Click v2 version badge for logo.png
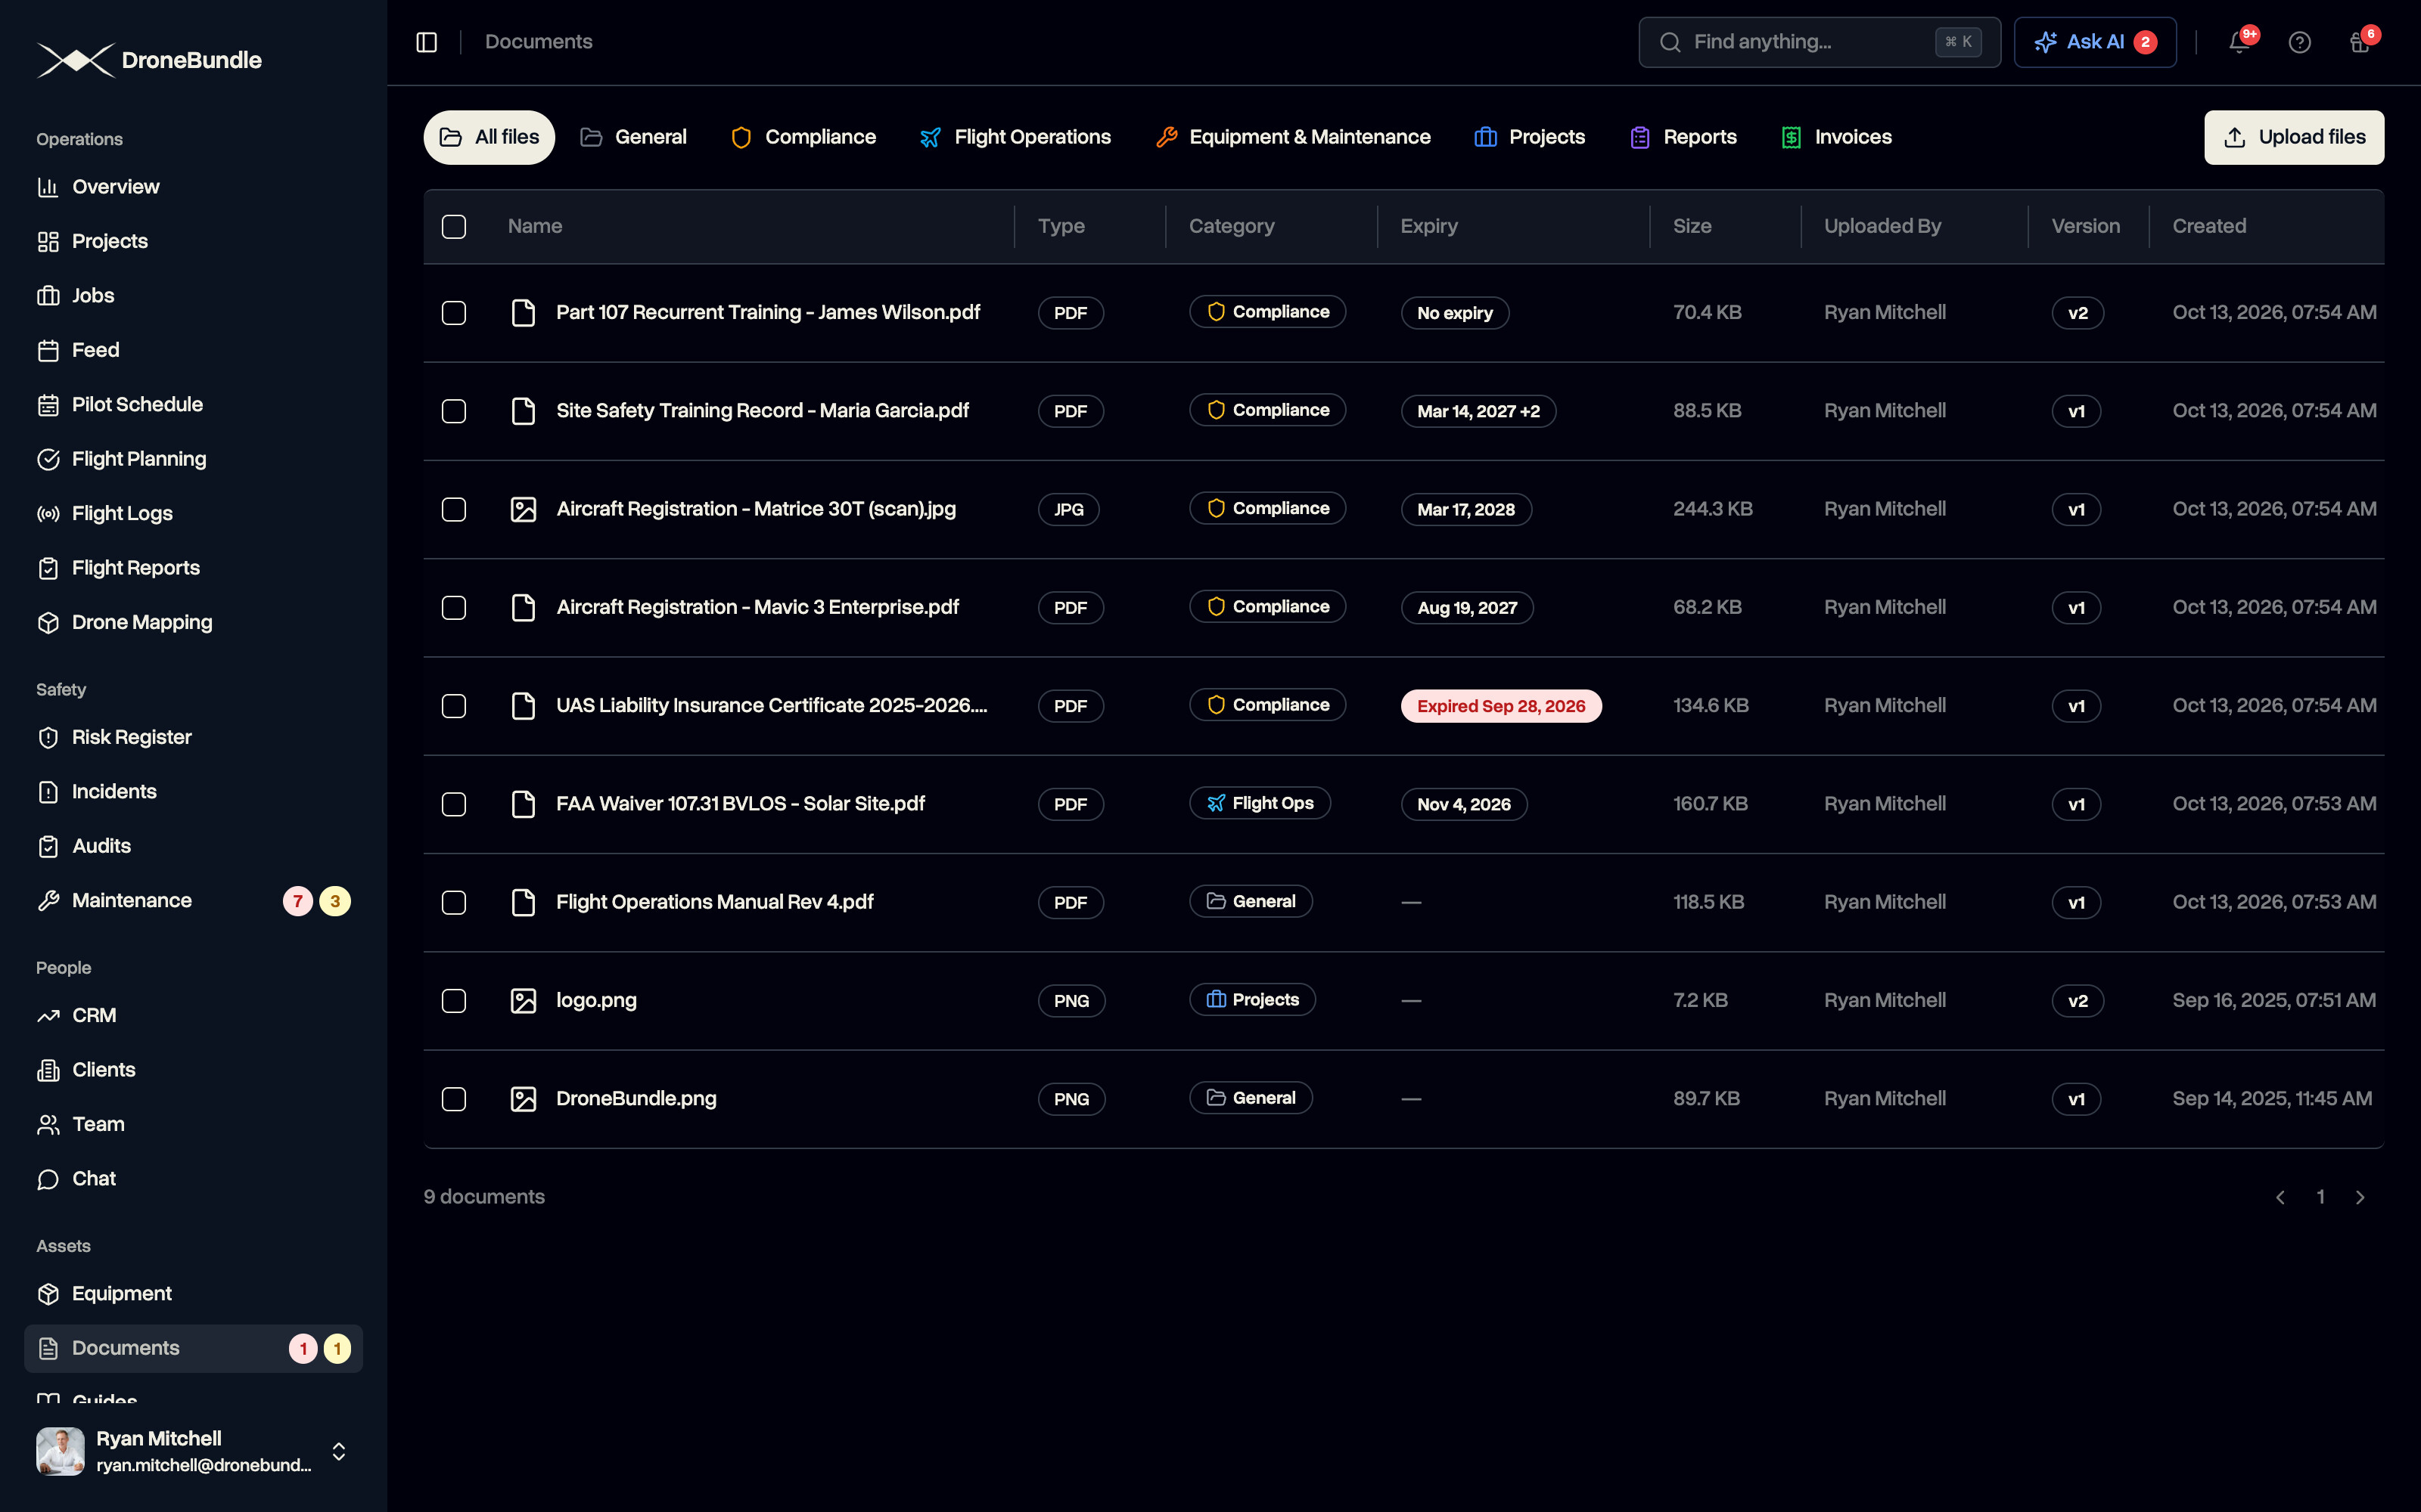The width and height of the screenshot is (2421, 1512). [x=2077, y=1001]
